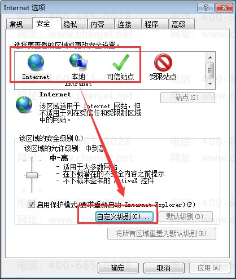Click the large Internet globe beside description

click(24, 104)
